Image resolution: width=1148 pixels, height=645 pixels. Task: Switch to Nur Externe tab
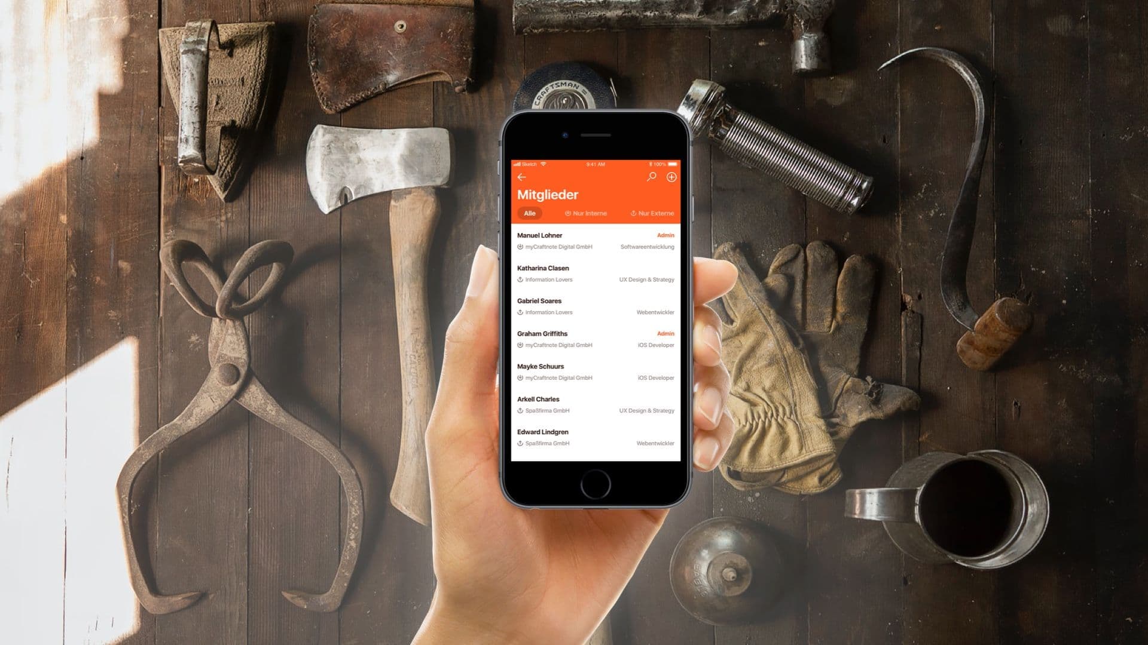click(x=652, y=213)
